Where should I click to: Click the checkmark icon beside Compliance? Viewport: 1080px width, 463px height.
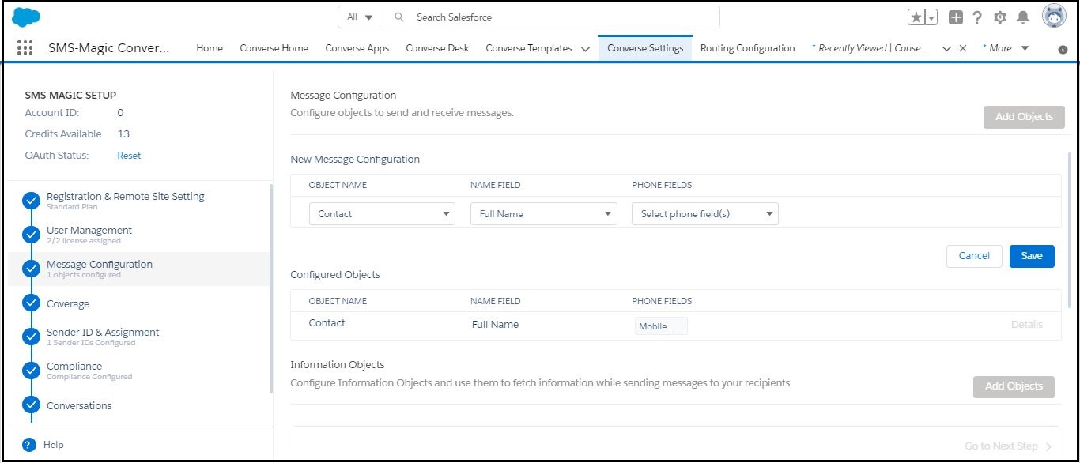click(x=31, y=371)
